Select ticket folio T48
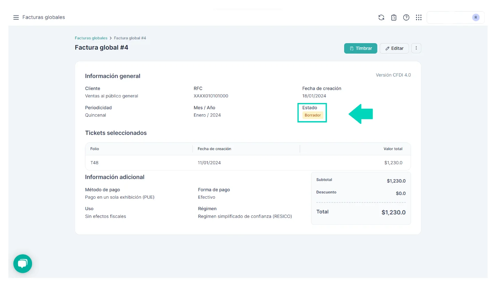Image resolution: width=496 pixels, height=286 pixels. point(94,162)
